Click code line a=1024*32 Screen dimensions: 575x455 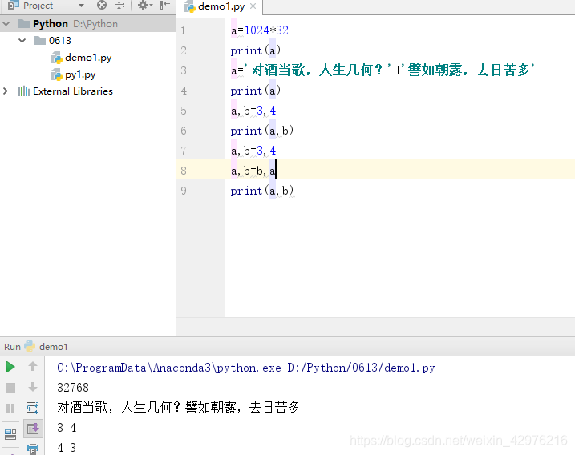[x=260, y=30]
